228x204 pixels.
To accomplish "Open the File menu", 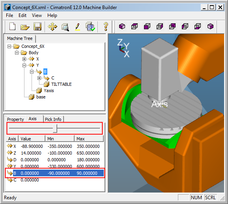I will tap(9, 15).
